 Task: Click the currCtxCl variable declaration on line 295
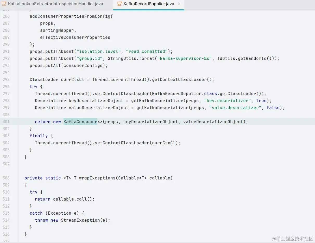(x=73, y=79)
